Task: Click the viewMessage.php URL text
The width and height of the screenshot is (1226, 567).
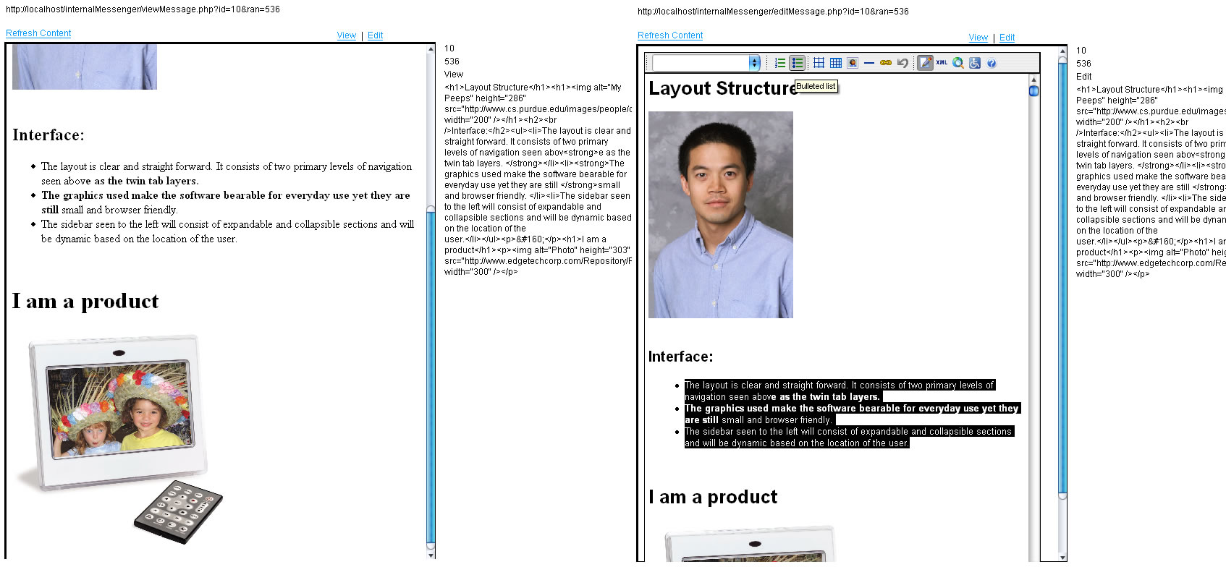Action: coord(143,9)
